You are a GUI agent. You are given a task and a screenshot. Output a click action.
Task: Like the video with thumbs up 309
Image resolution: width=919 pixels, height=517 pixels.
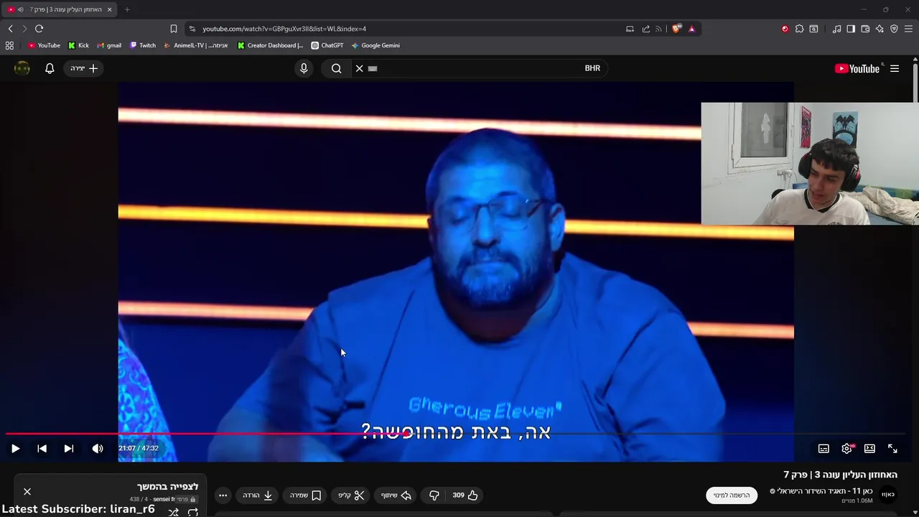tap(465, 495)
